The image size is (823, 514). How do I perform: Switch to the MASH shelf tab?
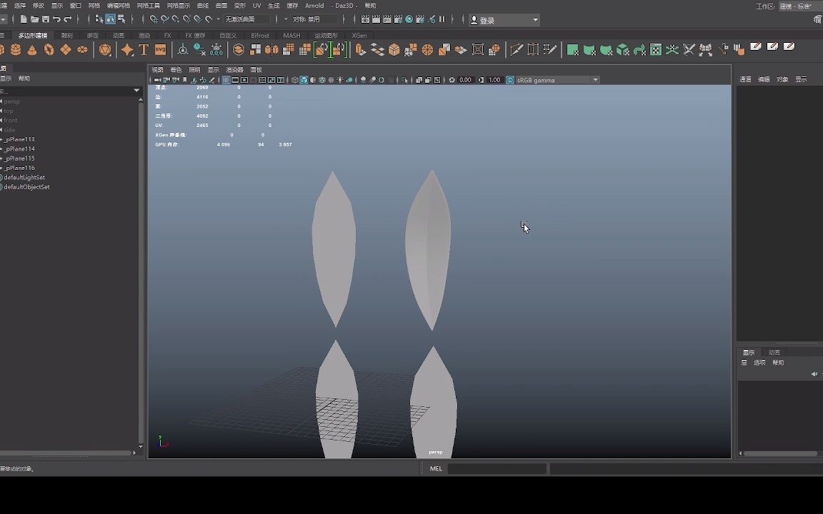(x=291, y=36)
